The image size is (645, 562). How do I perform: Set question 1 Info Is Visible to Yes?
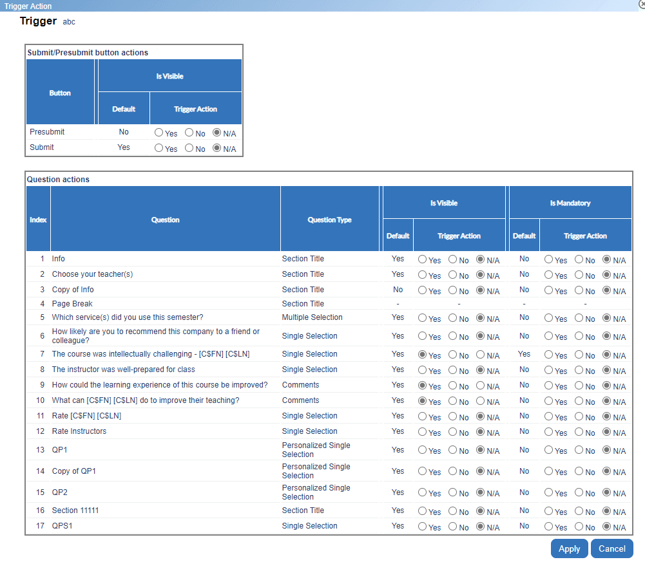click(423, 259)
